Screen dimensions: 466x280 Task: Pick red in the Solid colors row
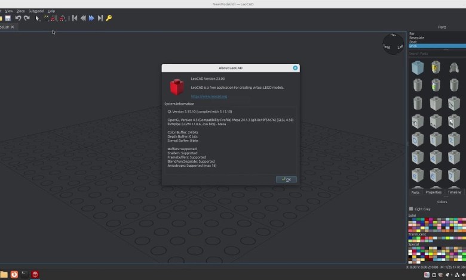pos(427,220)
